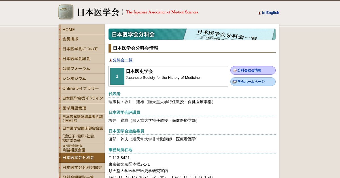This screenshot has height=178, width=340.
Task: Open 日本医学会臨床部会会議 menu item
Action: [x=82, y=128]
